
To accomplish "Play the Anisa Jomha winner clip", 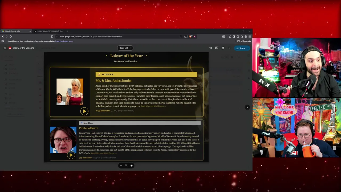I will click(84, 111).
